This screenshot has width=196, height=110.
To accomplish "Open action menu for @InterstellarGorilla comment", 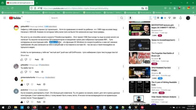I will point(123,79).
